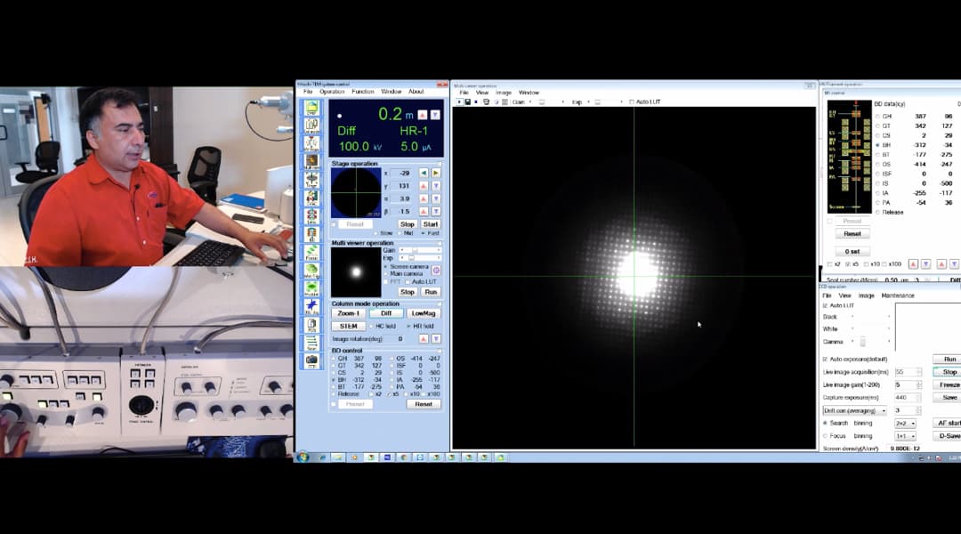Click the save disk icon in the Multi viewer toolbar
Image resolution: width=961 pixels, height=534 pixels.
pyautogui.click(x=468, y=101)
